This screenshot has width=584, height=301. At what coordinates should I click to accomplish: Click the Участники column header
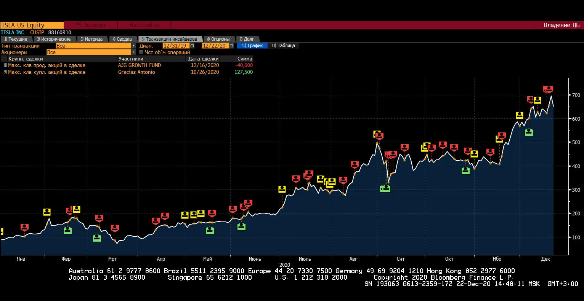(131, 59)
